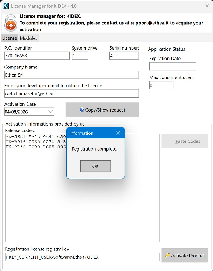
Task: Click the KIDEX app icon in title bar
Action: (6, 6)
